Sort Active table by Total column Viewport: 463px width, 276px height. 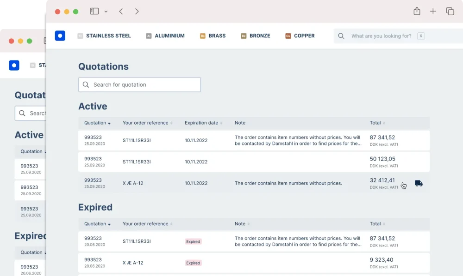pos(377,123)
